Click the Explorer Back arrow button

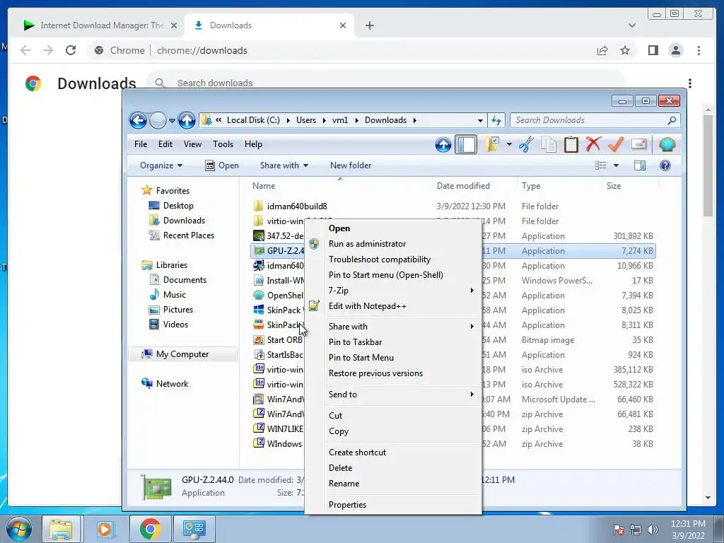pos(138,120)
